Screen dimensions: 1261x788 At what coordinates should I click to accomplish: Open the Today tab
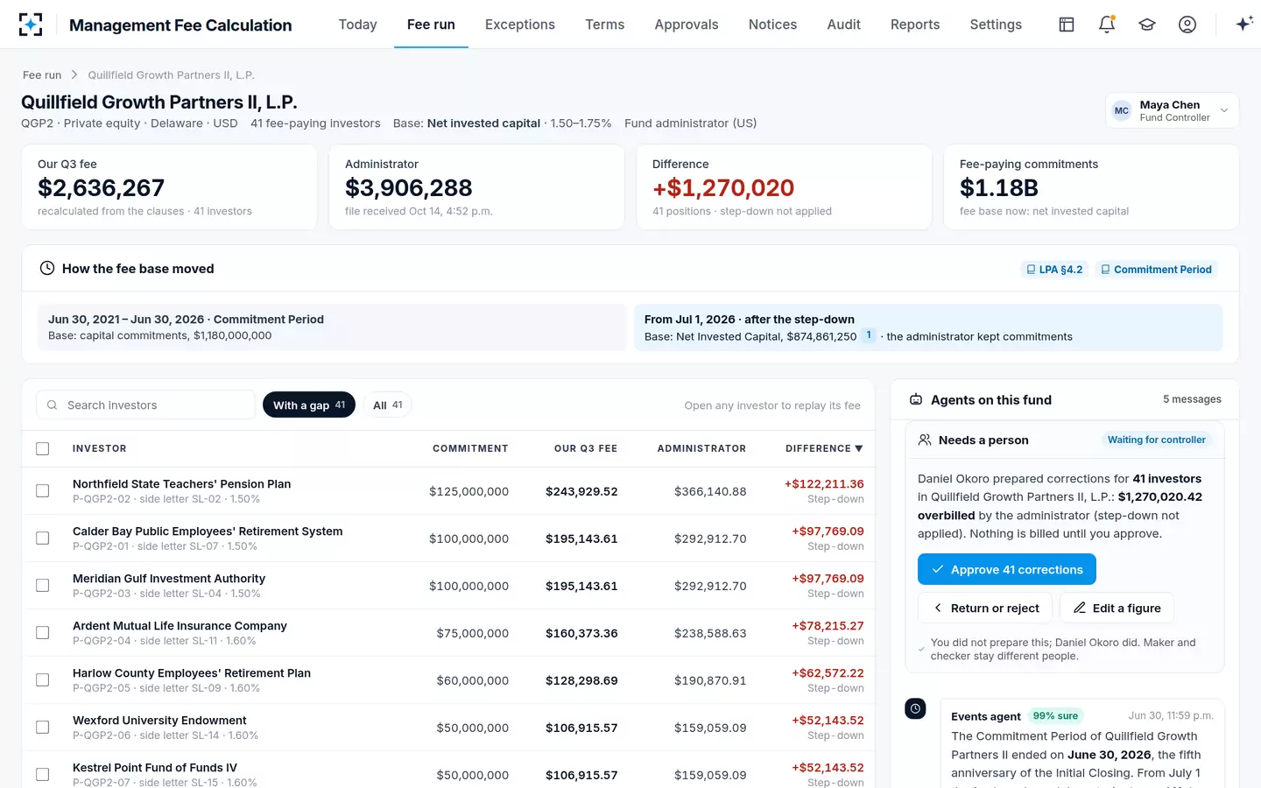click(358, 25)
